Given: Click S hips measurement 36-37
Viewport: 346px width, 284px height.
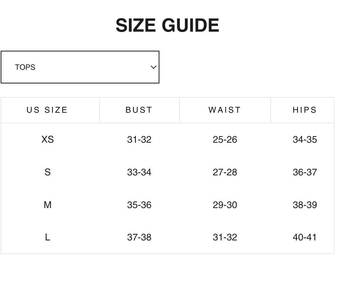Looking at the screenshot, I should [x=305, y=172].
